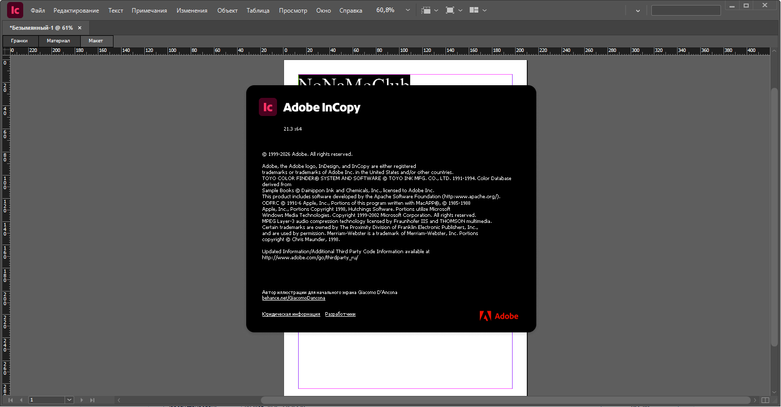Switch to the Материал view tab
Viewport: 781px width, 407px height.
[x=59, y=41]
